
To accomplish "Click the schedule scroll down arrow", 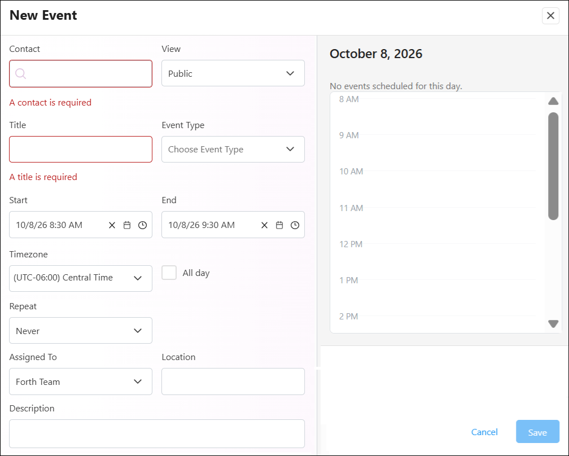I will [553, 323].
